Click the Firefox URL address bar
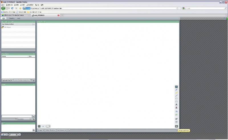 tap(102, 8)
